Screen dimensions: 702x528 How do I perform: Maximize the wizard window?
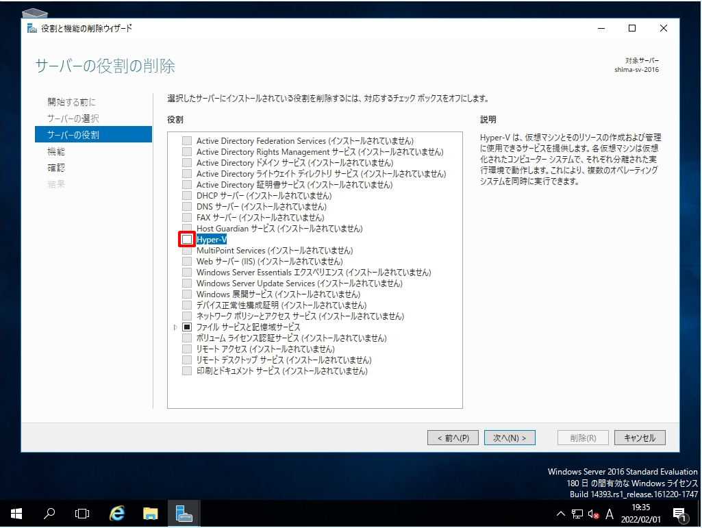click(x=632, y=28)
